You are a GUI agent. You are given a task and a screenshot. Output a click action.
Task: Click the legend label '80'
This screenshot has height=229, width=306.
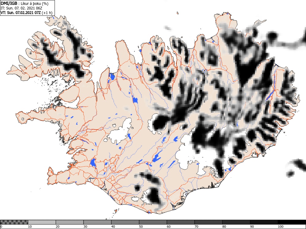(x=224, y=227)
